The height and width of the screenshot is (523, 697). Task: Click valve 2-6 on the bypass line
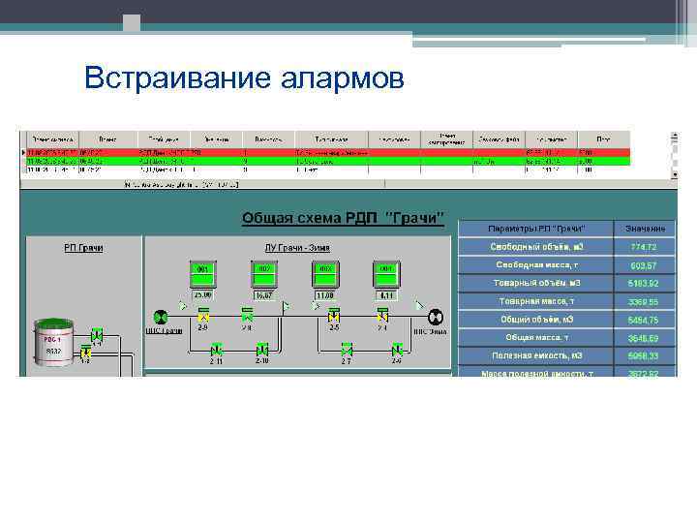[x=397, y=350]
